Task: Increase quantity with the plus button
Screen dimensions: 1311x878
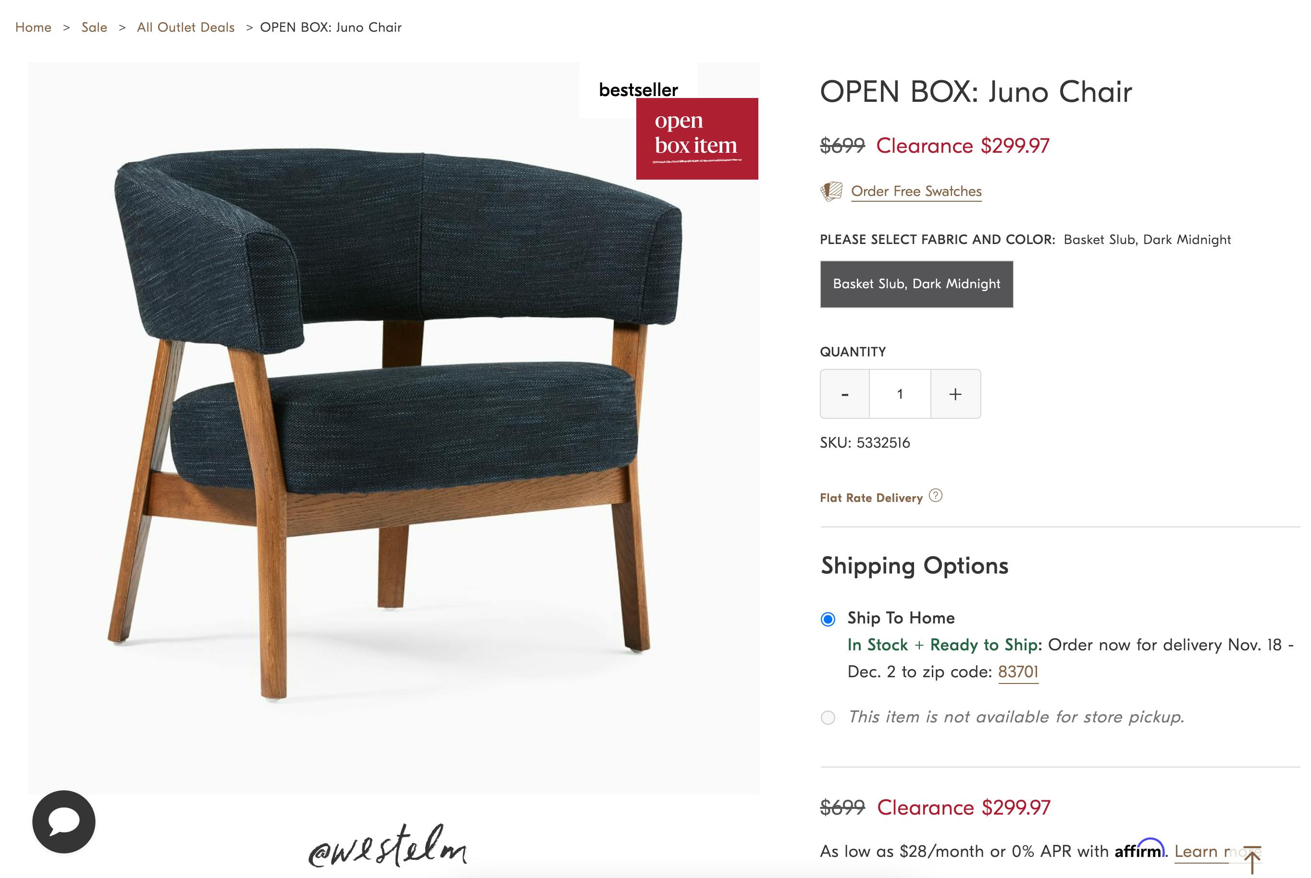Action: pyautogui.click(x=956, y=394)
